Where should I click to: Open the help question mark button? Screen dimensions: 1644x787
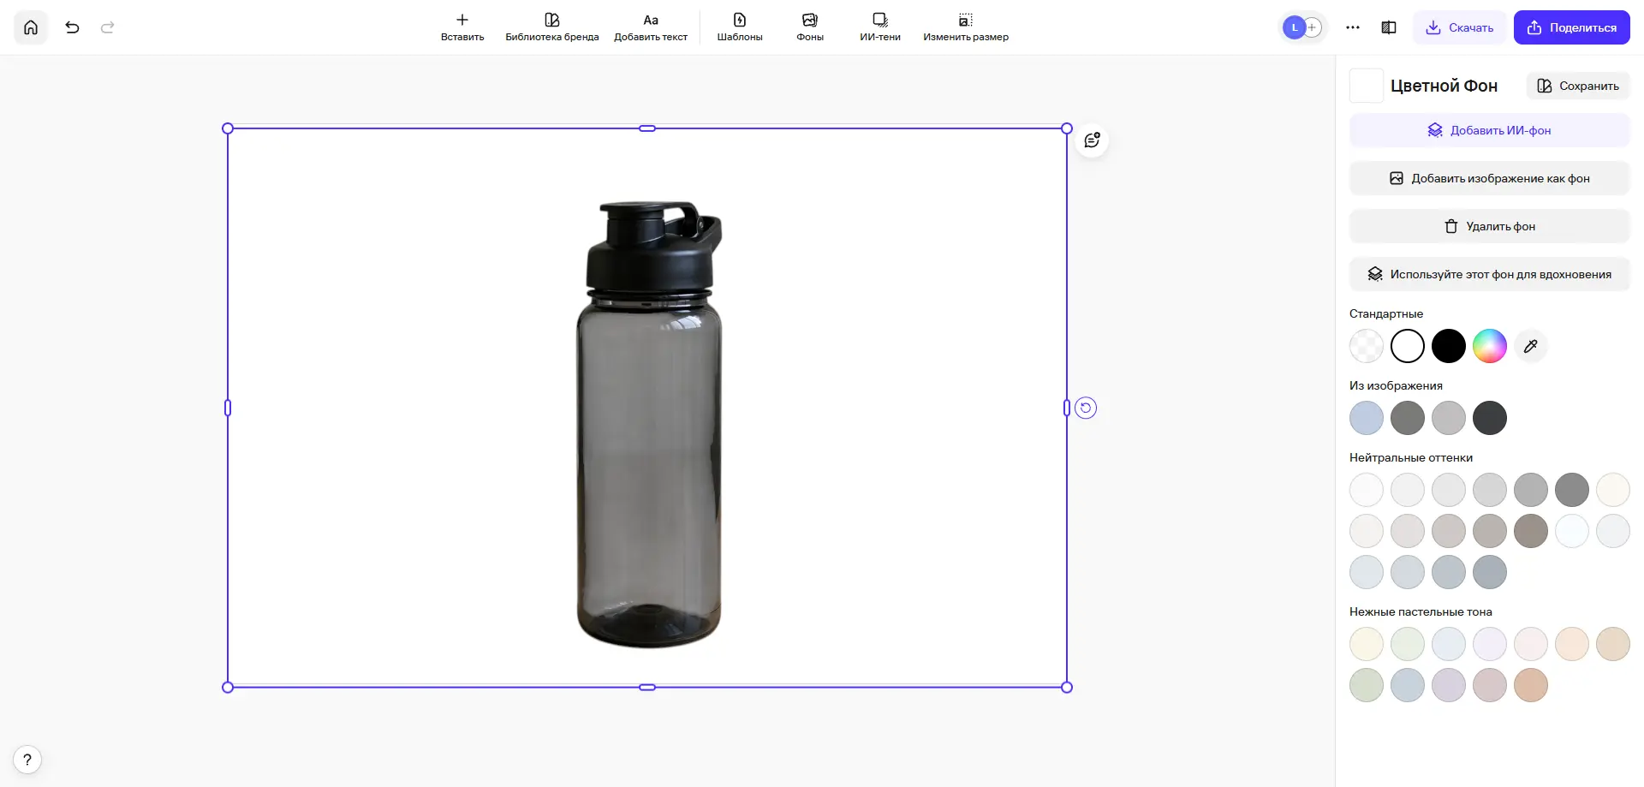click(x=27, y=760)
